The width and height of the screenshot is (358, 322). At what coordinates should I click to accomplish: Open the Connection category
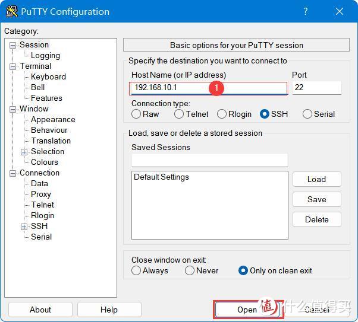click(39, 173)
